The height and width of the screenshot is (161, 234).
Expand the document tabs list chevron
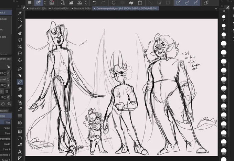tap(216, 8)
